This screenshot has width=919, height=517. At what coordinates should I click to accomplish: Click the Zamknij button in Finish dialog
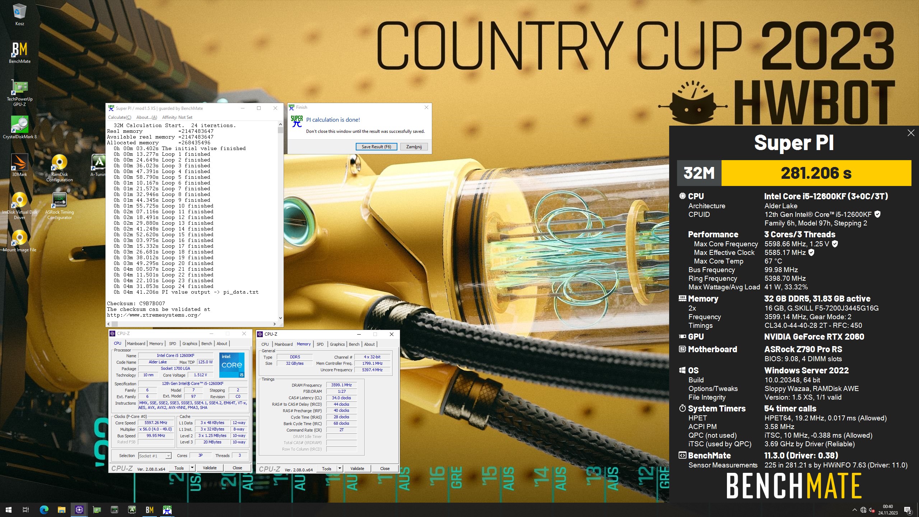(414, 146)
